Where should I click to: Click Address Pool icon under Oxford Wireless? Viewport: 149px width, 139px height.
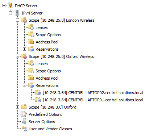pyautogui.click(x=31, y=78)
